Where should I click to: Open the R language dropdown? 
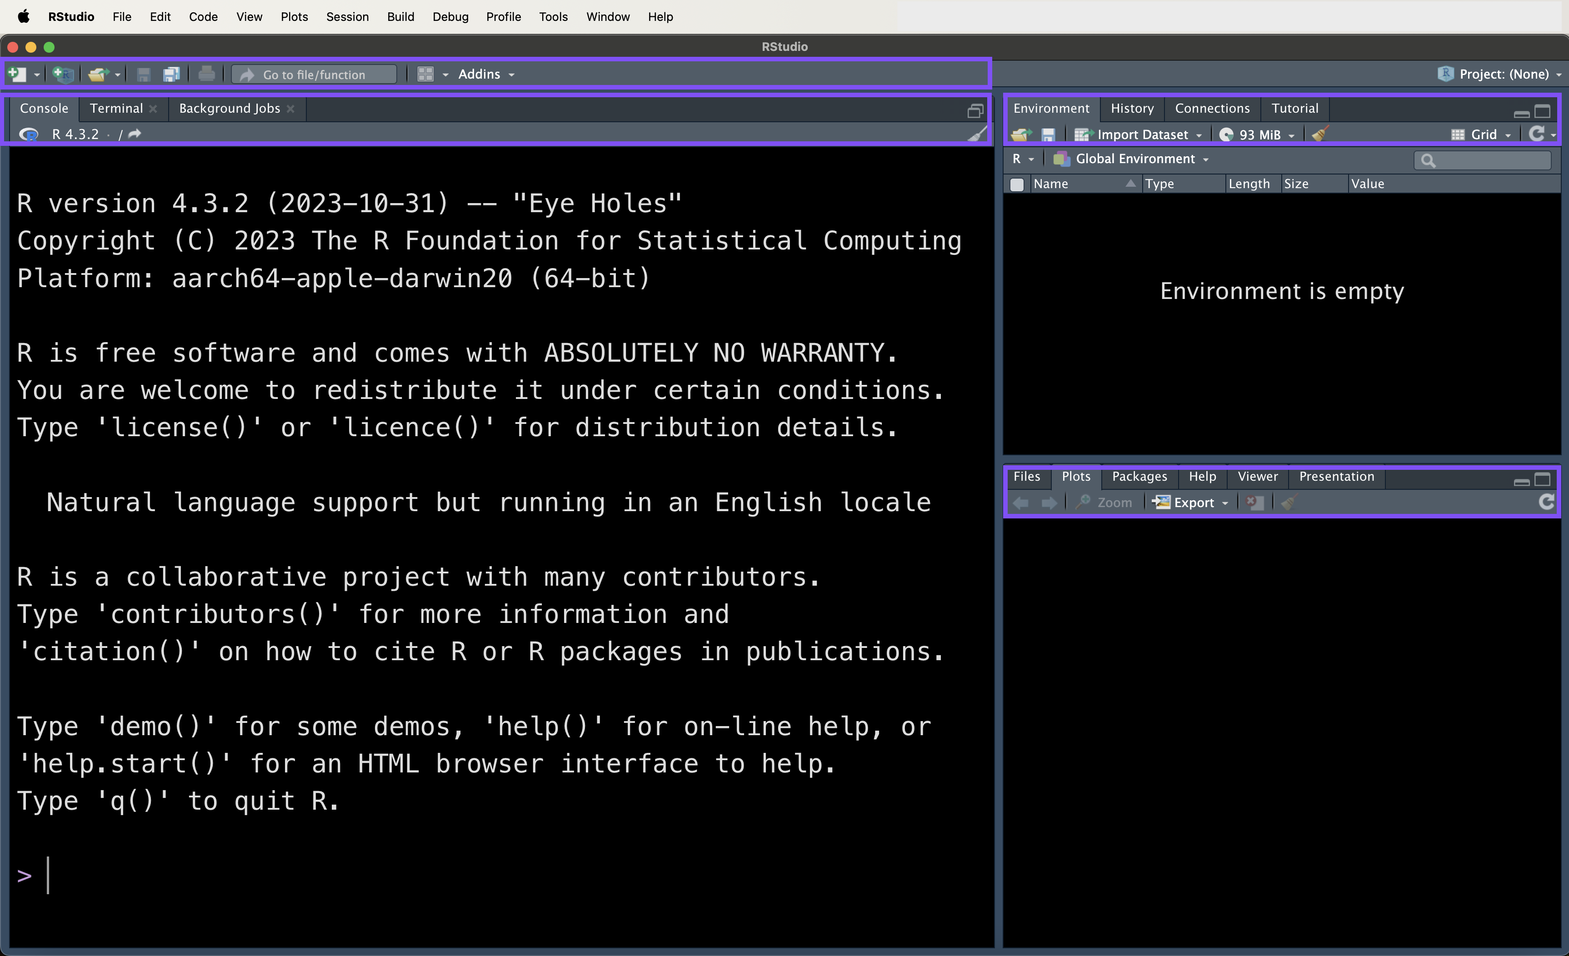point(1023,159)
